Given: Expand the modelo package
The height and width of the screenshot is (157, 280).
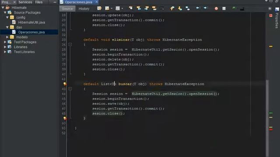Looking at the screenshot, I should 7,37.
